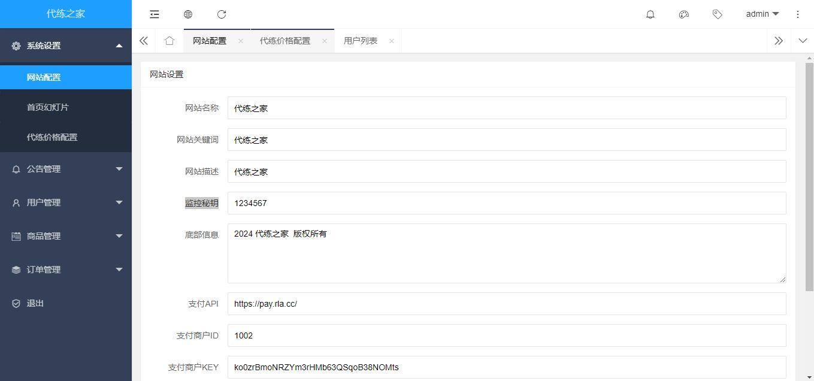Open the website globe icon
The image size is (814, 381).
tap(188, 14)
